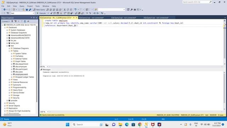Image resolution: width=227 pixels, height=128 pixels.
Task: Click the Decrease Indent icon
Action: (x=94, y=13)
